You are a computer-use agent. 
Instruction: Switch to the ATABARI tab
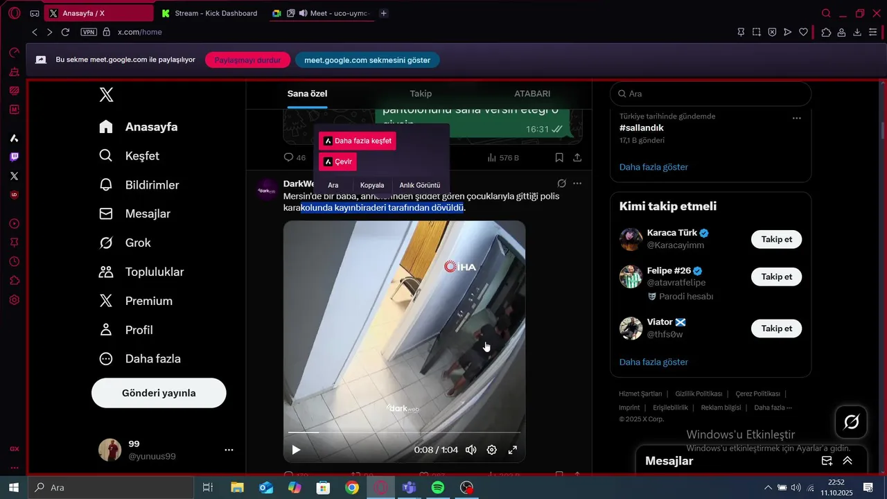click(x=532, y=94)
